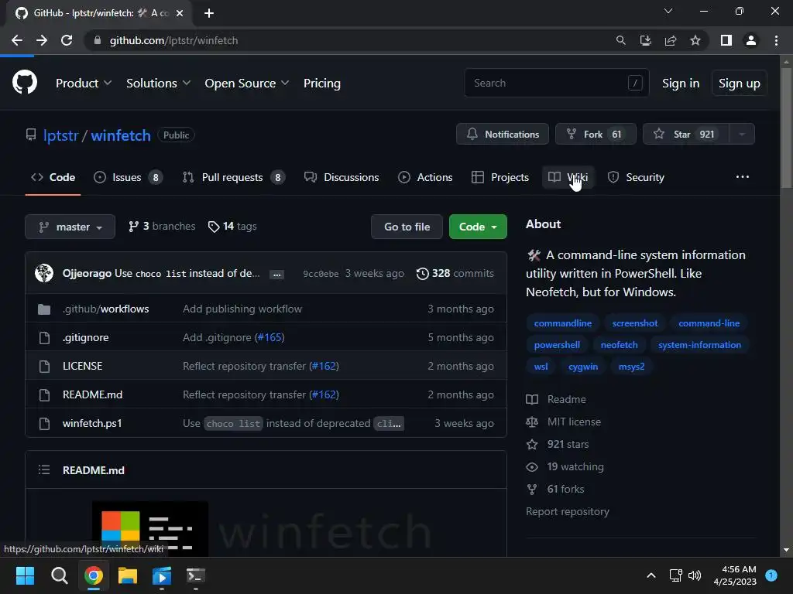793x594 pixels.
Task: Click the neofetch topic tag
Action: point(619,345)
